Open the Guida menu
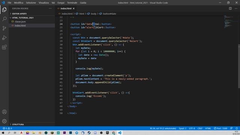 pos(83,3)
